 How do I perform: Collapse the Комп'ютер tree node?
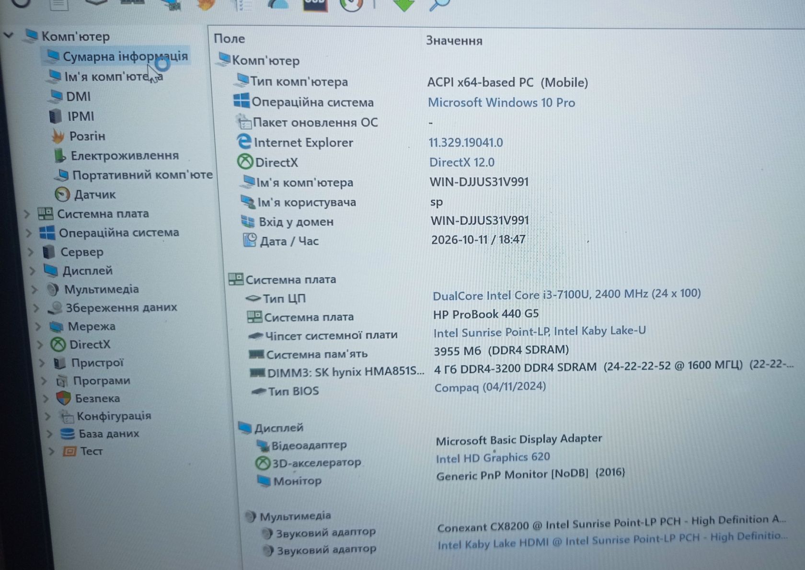(x=8, y=35)
